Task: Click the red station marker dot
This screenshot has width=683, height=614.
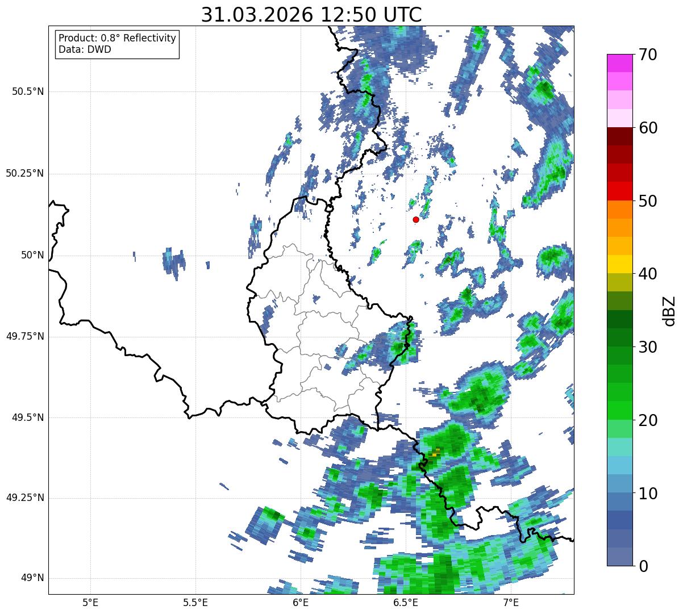Action: pos(416,219)
